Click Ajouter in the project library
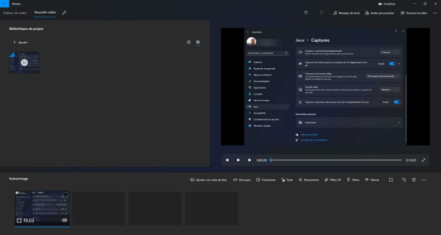The height and width of the screenshot is (235, 441). 20,42
